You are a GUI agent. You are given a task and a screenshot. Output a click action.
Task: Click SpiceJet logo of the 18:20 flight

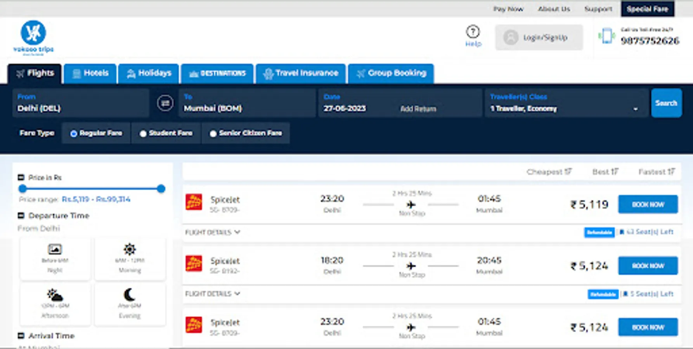(x=194, y=263)
